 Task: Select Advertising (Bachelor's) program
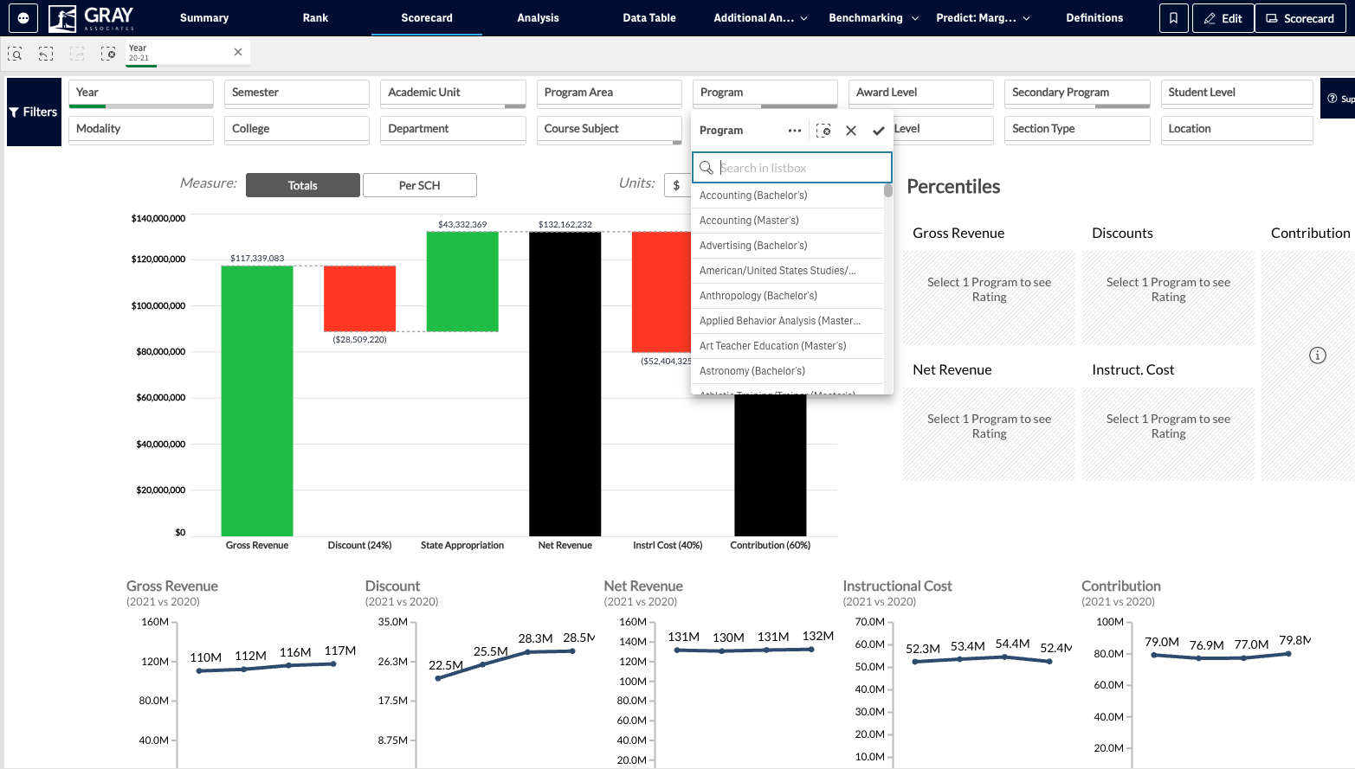[787, 246]
